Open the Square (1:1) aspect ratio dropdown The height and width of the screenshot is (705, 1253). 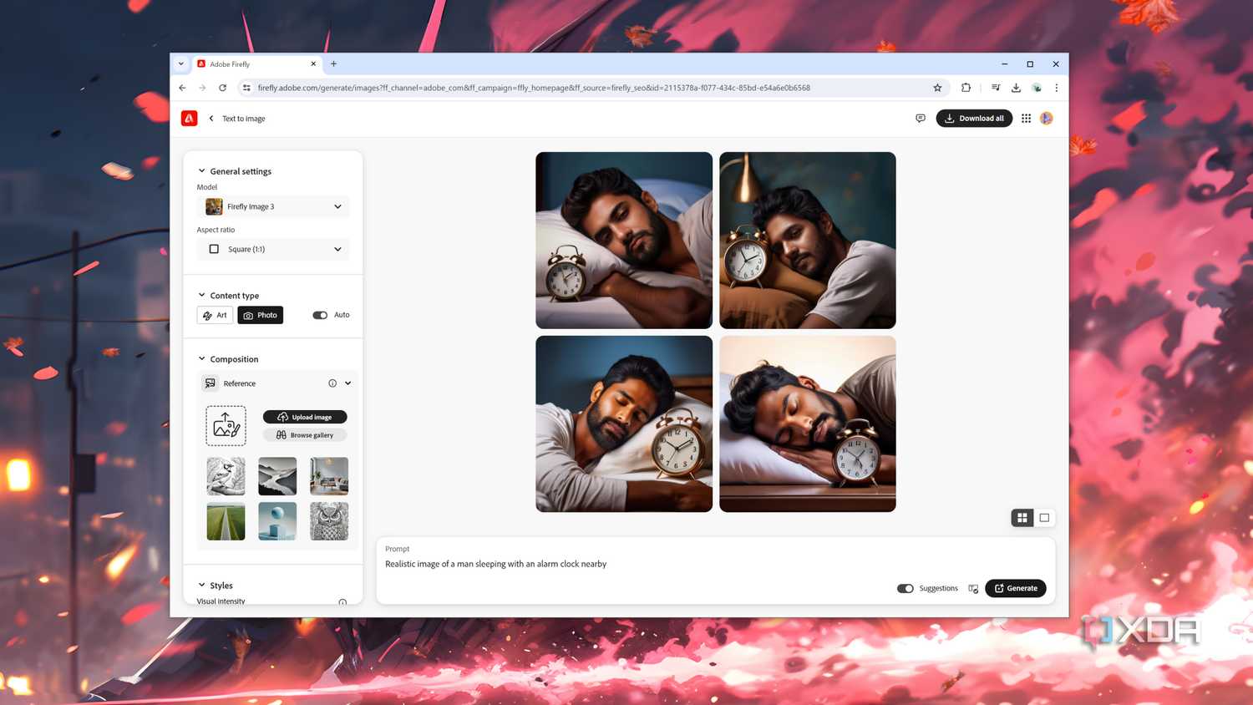pos(273,249)
